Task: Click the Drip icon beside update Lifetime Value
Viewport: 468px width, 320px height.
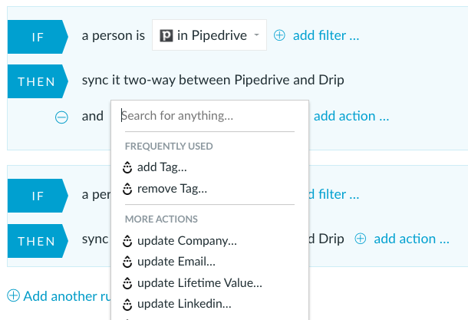Action: tap(127, 283)
